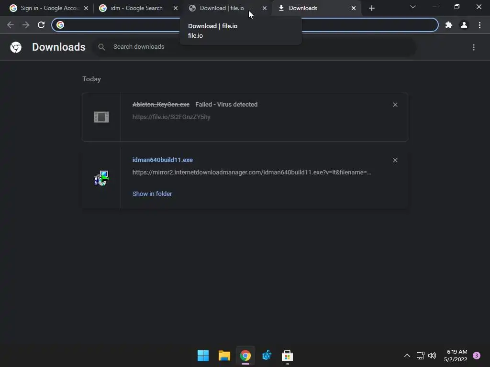Click Show in folder link
This screenshot has width=490, height=367.
point(152,194)
